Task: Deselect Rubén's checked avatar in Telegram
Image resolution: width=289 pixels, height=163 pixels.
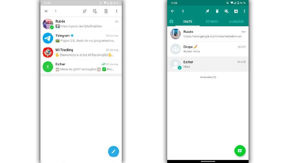Action: click(x=48, y=24)
